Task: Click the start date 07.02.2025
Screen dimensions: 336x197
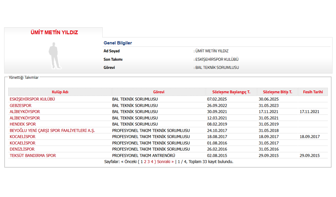Action: pos(217,99)
